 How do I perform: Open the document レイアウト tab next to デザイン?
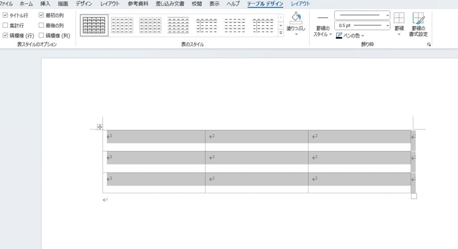(x=110, y=4)
